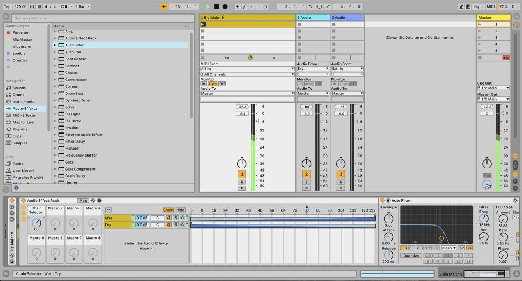Click the Wet chain speaker activator icon
The image size is (522, 281).
pos(168,217)
